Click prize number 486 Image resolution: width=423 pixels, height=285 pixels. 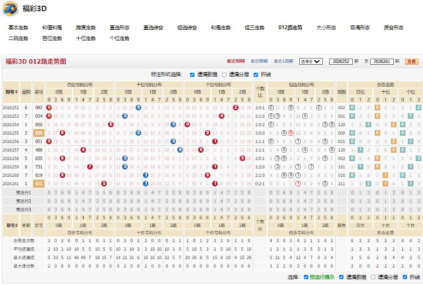pos(39,150)
